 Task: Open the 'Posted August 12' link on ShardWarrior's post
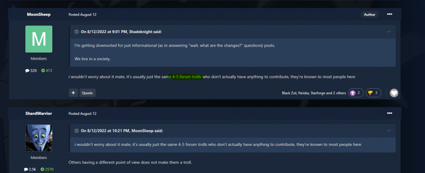click(82, 114)
